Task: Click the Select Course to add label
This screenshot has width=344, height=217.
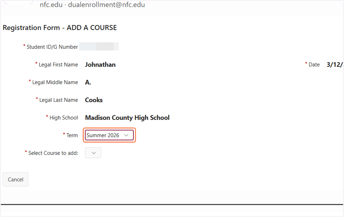Action: tap(53, 153)
